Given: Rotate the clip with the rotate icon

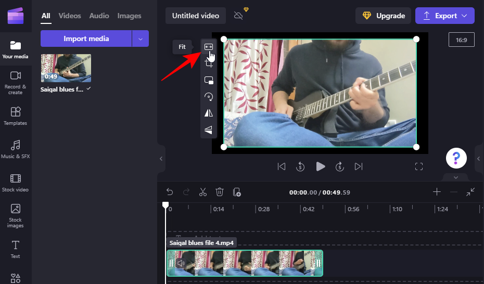Looking at the screenshot, I should coord(209,97).
